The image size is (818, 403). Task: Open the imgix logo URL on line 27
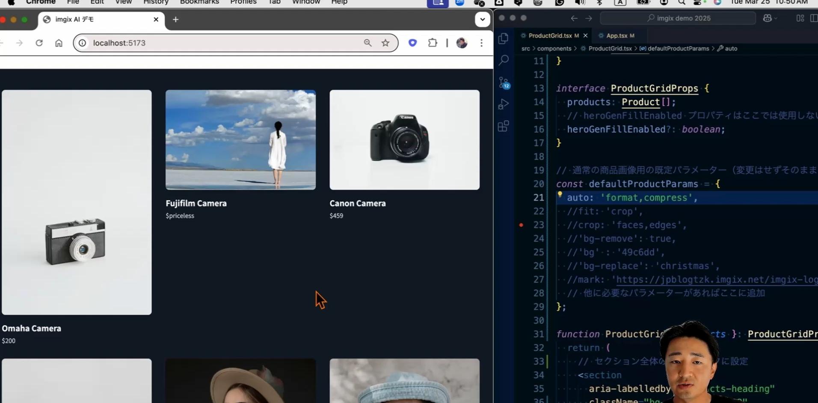click(717, 279)
